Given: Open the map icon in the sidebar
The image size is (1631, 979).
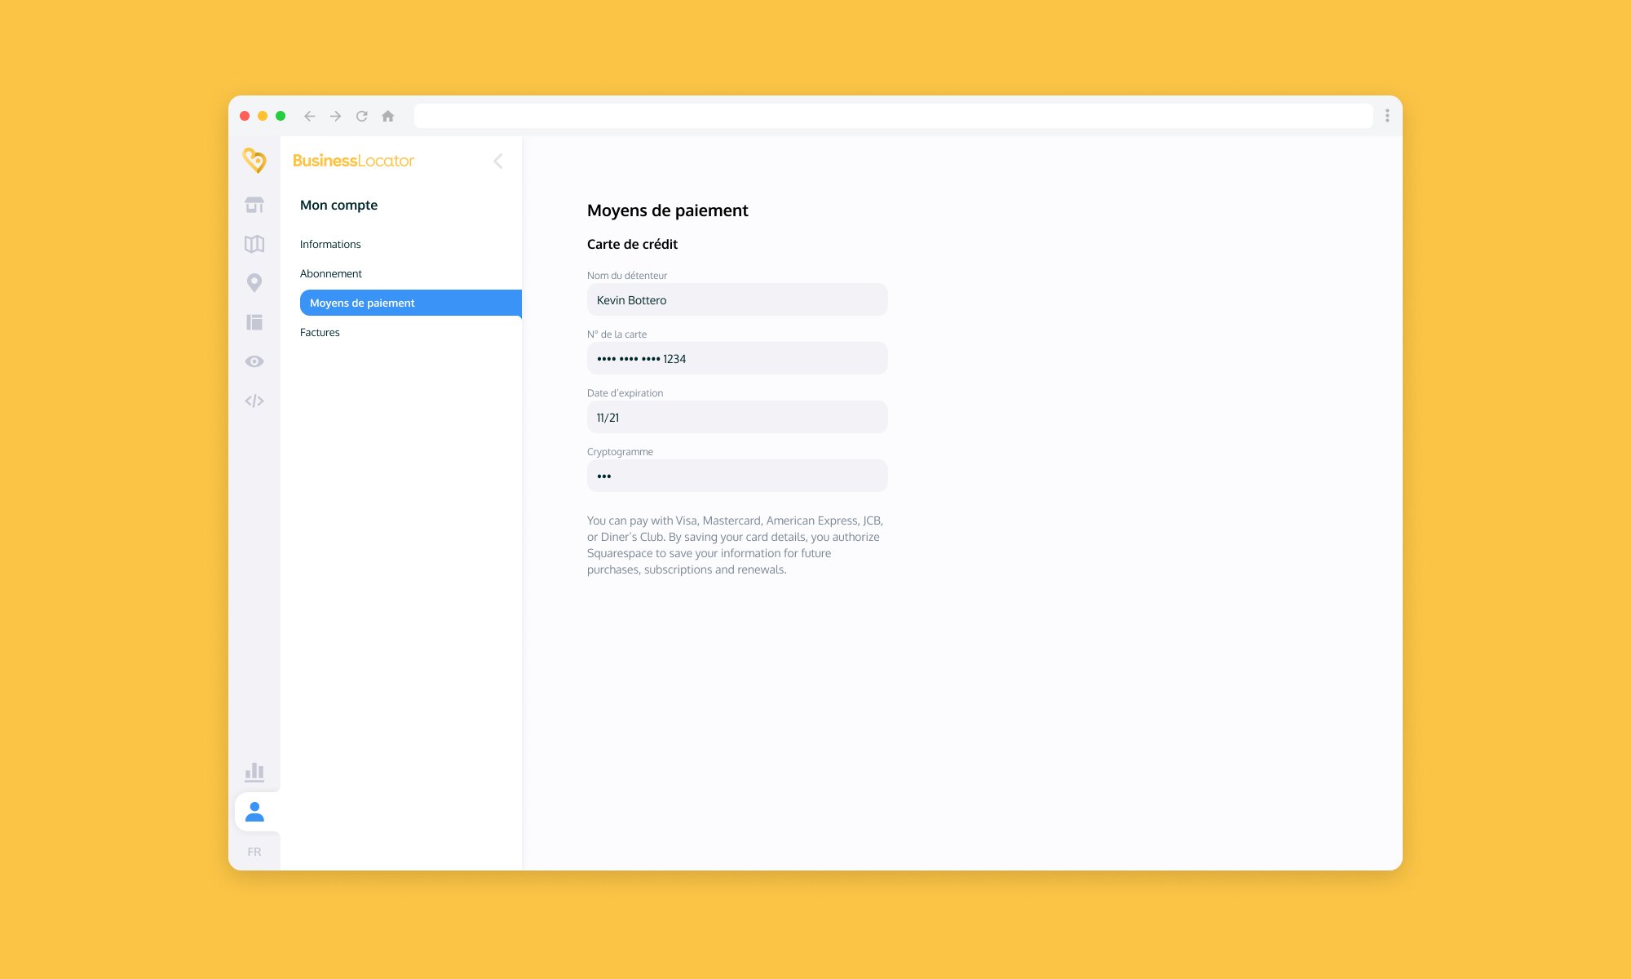Looking at the screenshot, I should (254, 244).
